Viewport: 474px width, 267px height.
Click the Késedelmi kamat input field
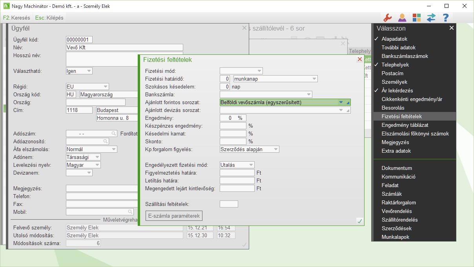pyautogui.click(x=233, y=133)
